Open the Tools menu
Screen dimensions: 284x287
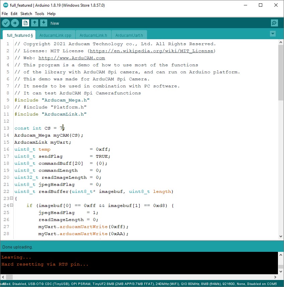click(x=40, y=14)
